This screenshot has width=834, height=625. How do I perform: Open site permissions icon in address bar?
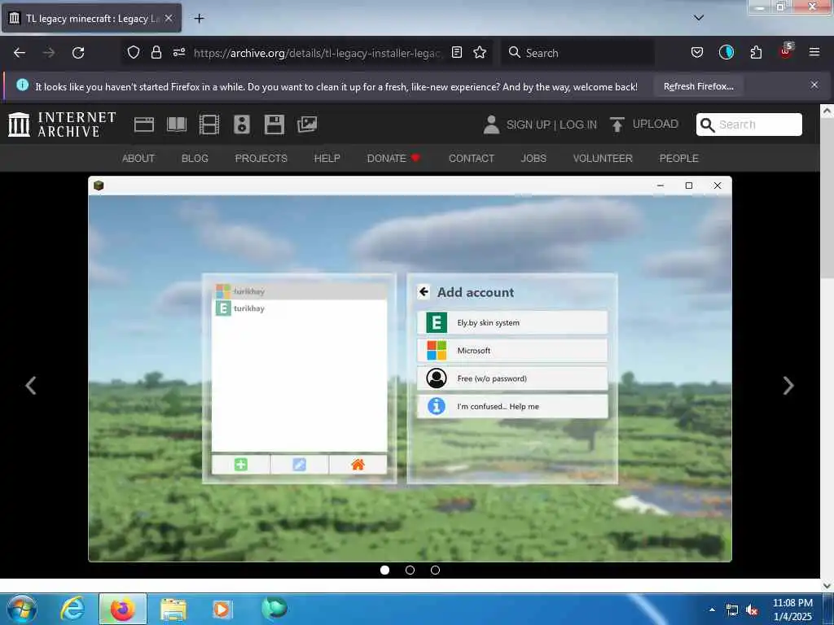pos(178,52)
